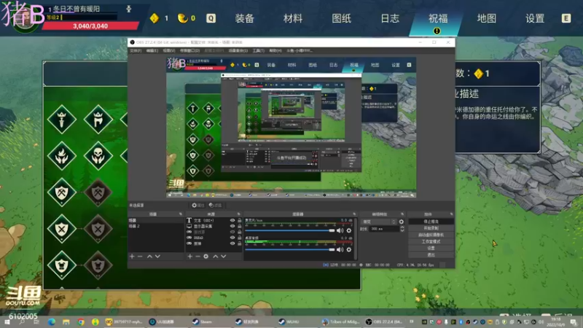Image resolution: width=583 pixels, height=328 pixels.
Task: Open Chrome from the taskbar
Action: pyautogui.click(x=81, y=321)
